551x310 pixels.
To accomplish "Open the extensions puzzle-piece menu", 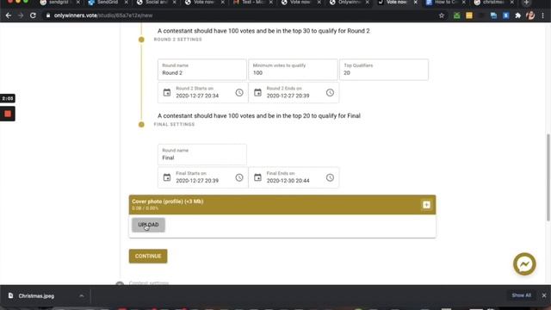I will pyautogui.click(x=518, y=15).
